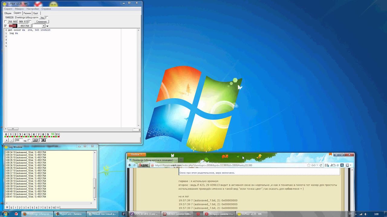Open the Справка menu
Viewport: 387px width, 217px height.
coord(46,9)
